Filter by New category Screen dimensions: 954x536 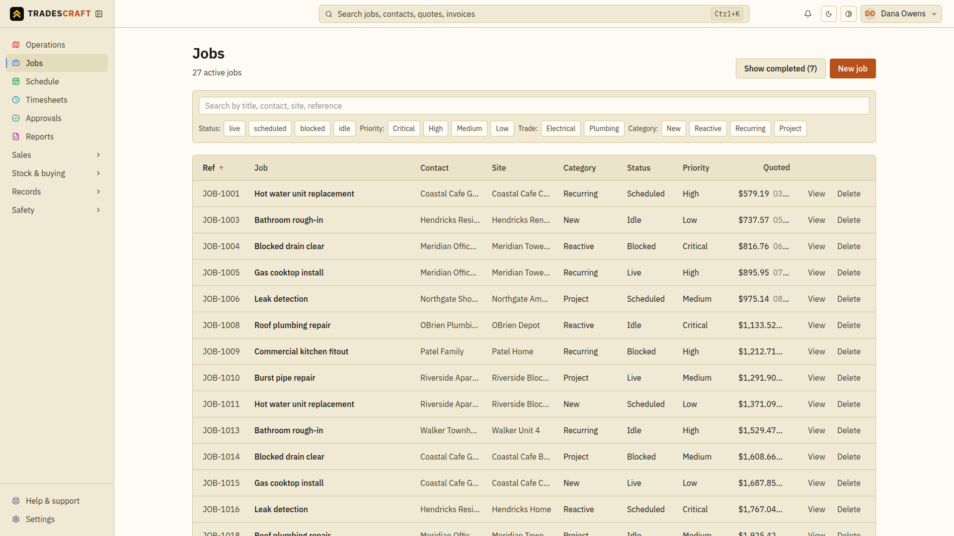pyautogui.click(x=674, y=129)
